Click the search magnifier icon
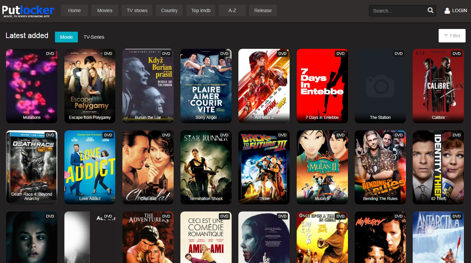Screen dimensions: 471x263 point(430,10)
